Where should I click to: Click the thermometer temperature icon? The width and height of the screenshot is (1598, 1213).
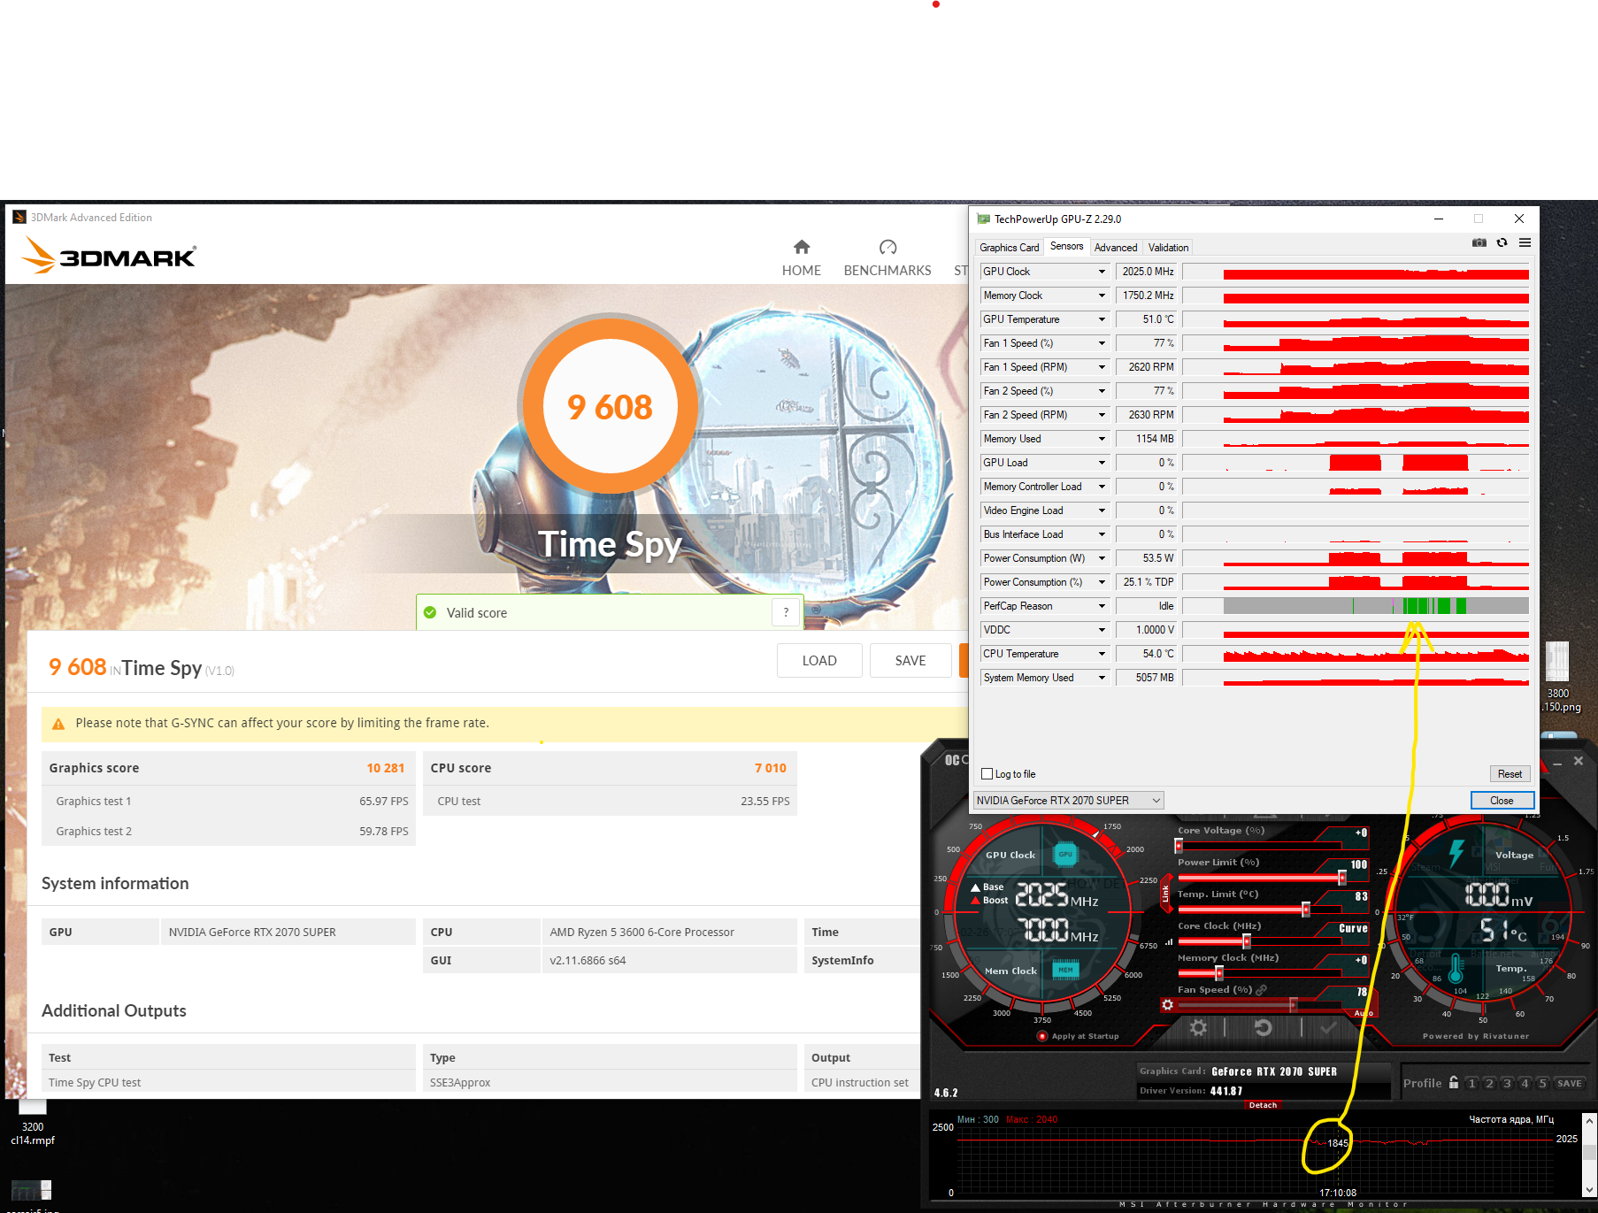tap(1456, 968)
